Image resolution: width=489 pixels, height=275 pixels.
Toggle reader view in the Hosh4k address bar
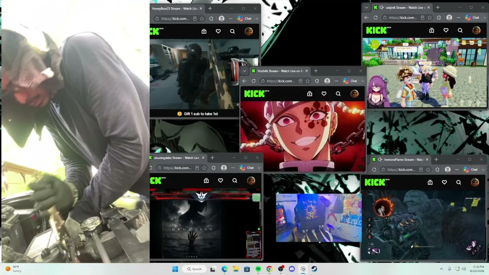301,81
